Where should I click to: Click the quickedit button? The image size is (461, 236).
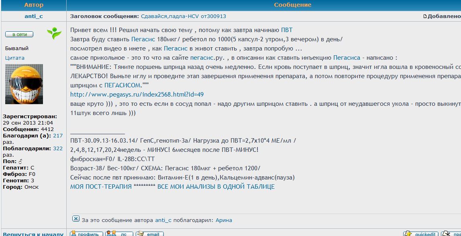tap(420, 234)
